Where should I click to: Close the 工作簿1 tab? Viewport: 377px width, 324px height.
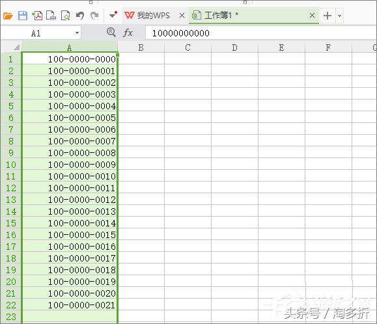coord(312,16)
